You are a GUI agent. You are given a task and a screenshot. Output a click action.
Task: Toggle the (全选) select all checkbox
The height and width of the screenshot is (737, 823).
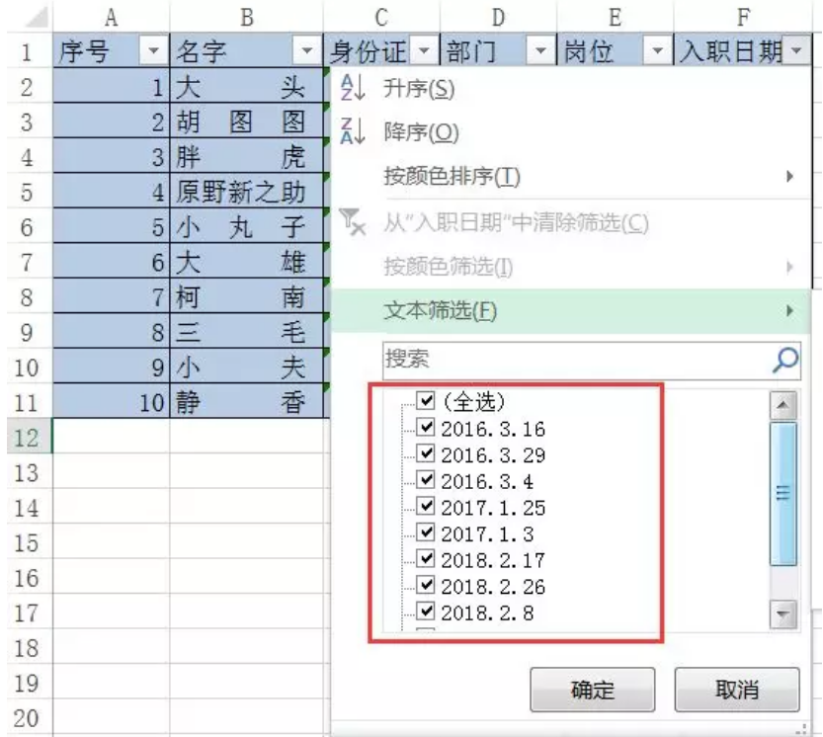[x=426, y=400]
